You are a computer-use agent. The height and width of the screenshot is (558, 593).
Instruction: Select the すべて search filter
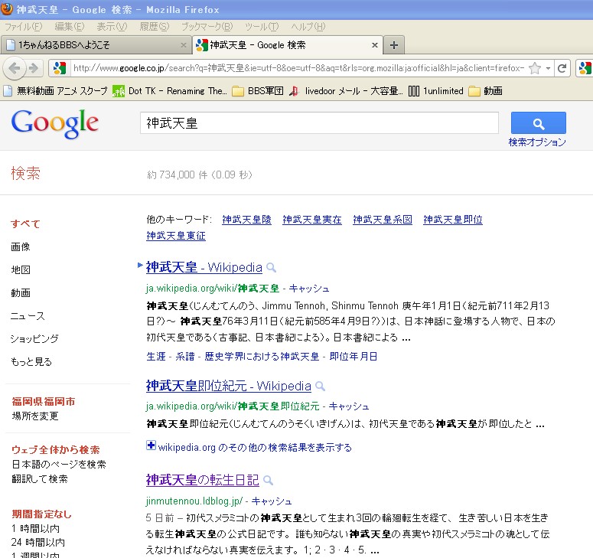point(25,224)
